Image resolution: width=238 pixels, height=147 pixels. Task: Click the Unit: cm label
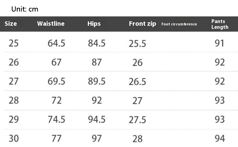pos(25,9)
